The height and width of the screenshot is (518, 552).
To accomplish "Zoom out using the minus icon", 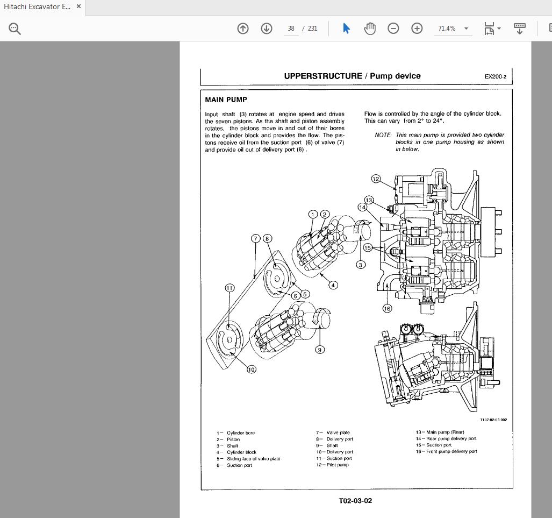I will [x=393, y=28].
